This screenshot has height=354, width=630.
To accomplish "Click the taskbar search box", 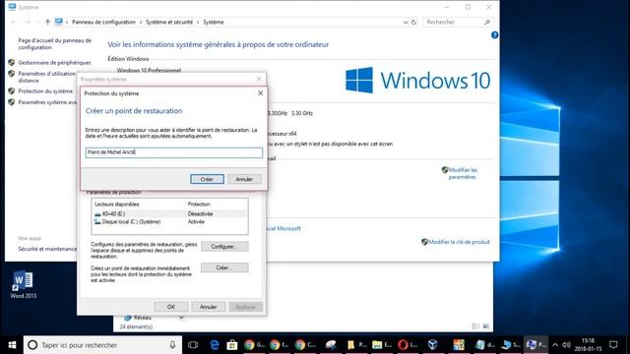I will (x=102, y=345).
